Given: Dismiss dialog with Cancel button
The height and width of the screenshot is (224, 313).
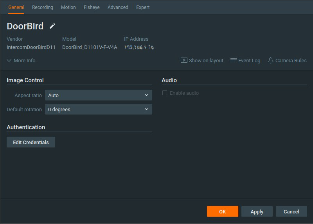Looking at the screenshot, I should (291, 211).
